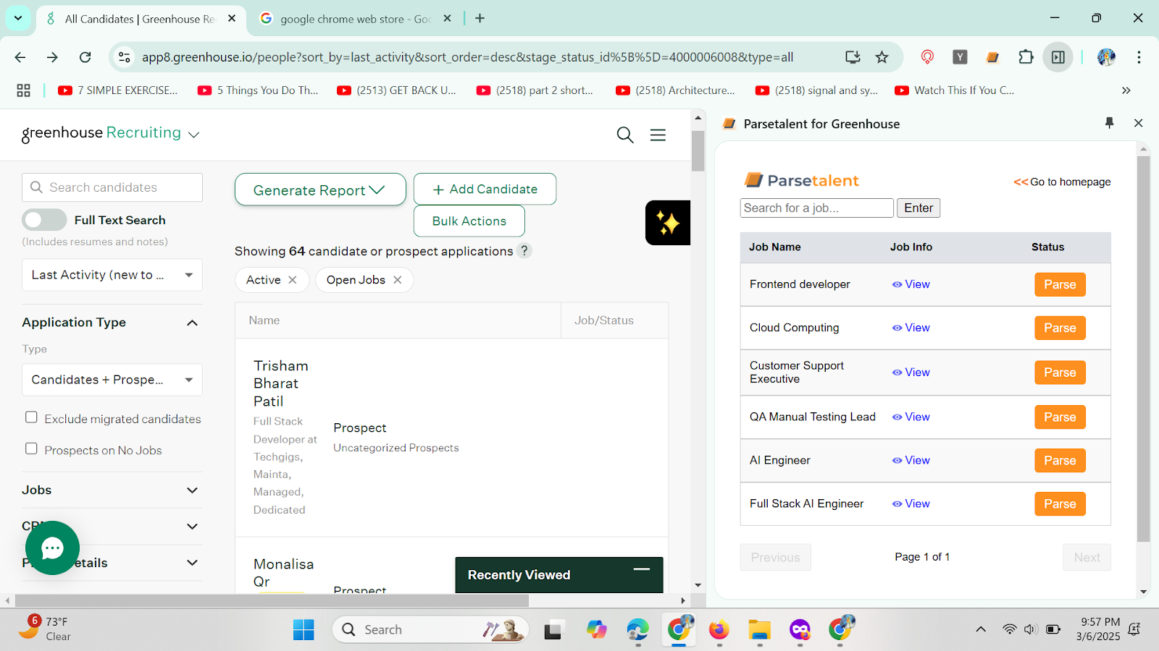Open Watch This If You bookmark

click(x=955, y=90)
